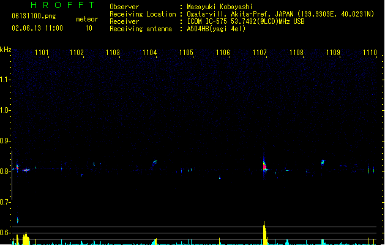Click the meteor label
This screenshot has height=245, width=385.
[87, 19]
